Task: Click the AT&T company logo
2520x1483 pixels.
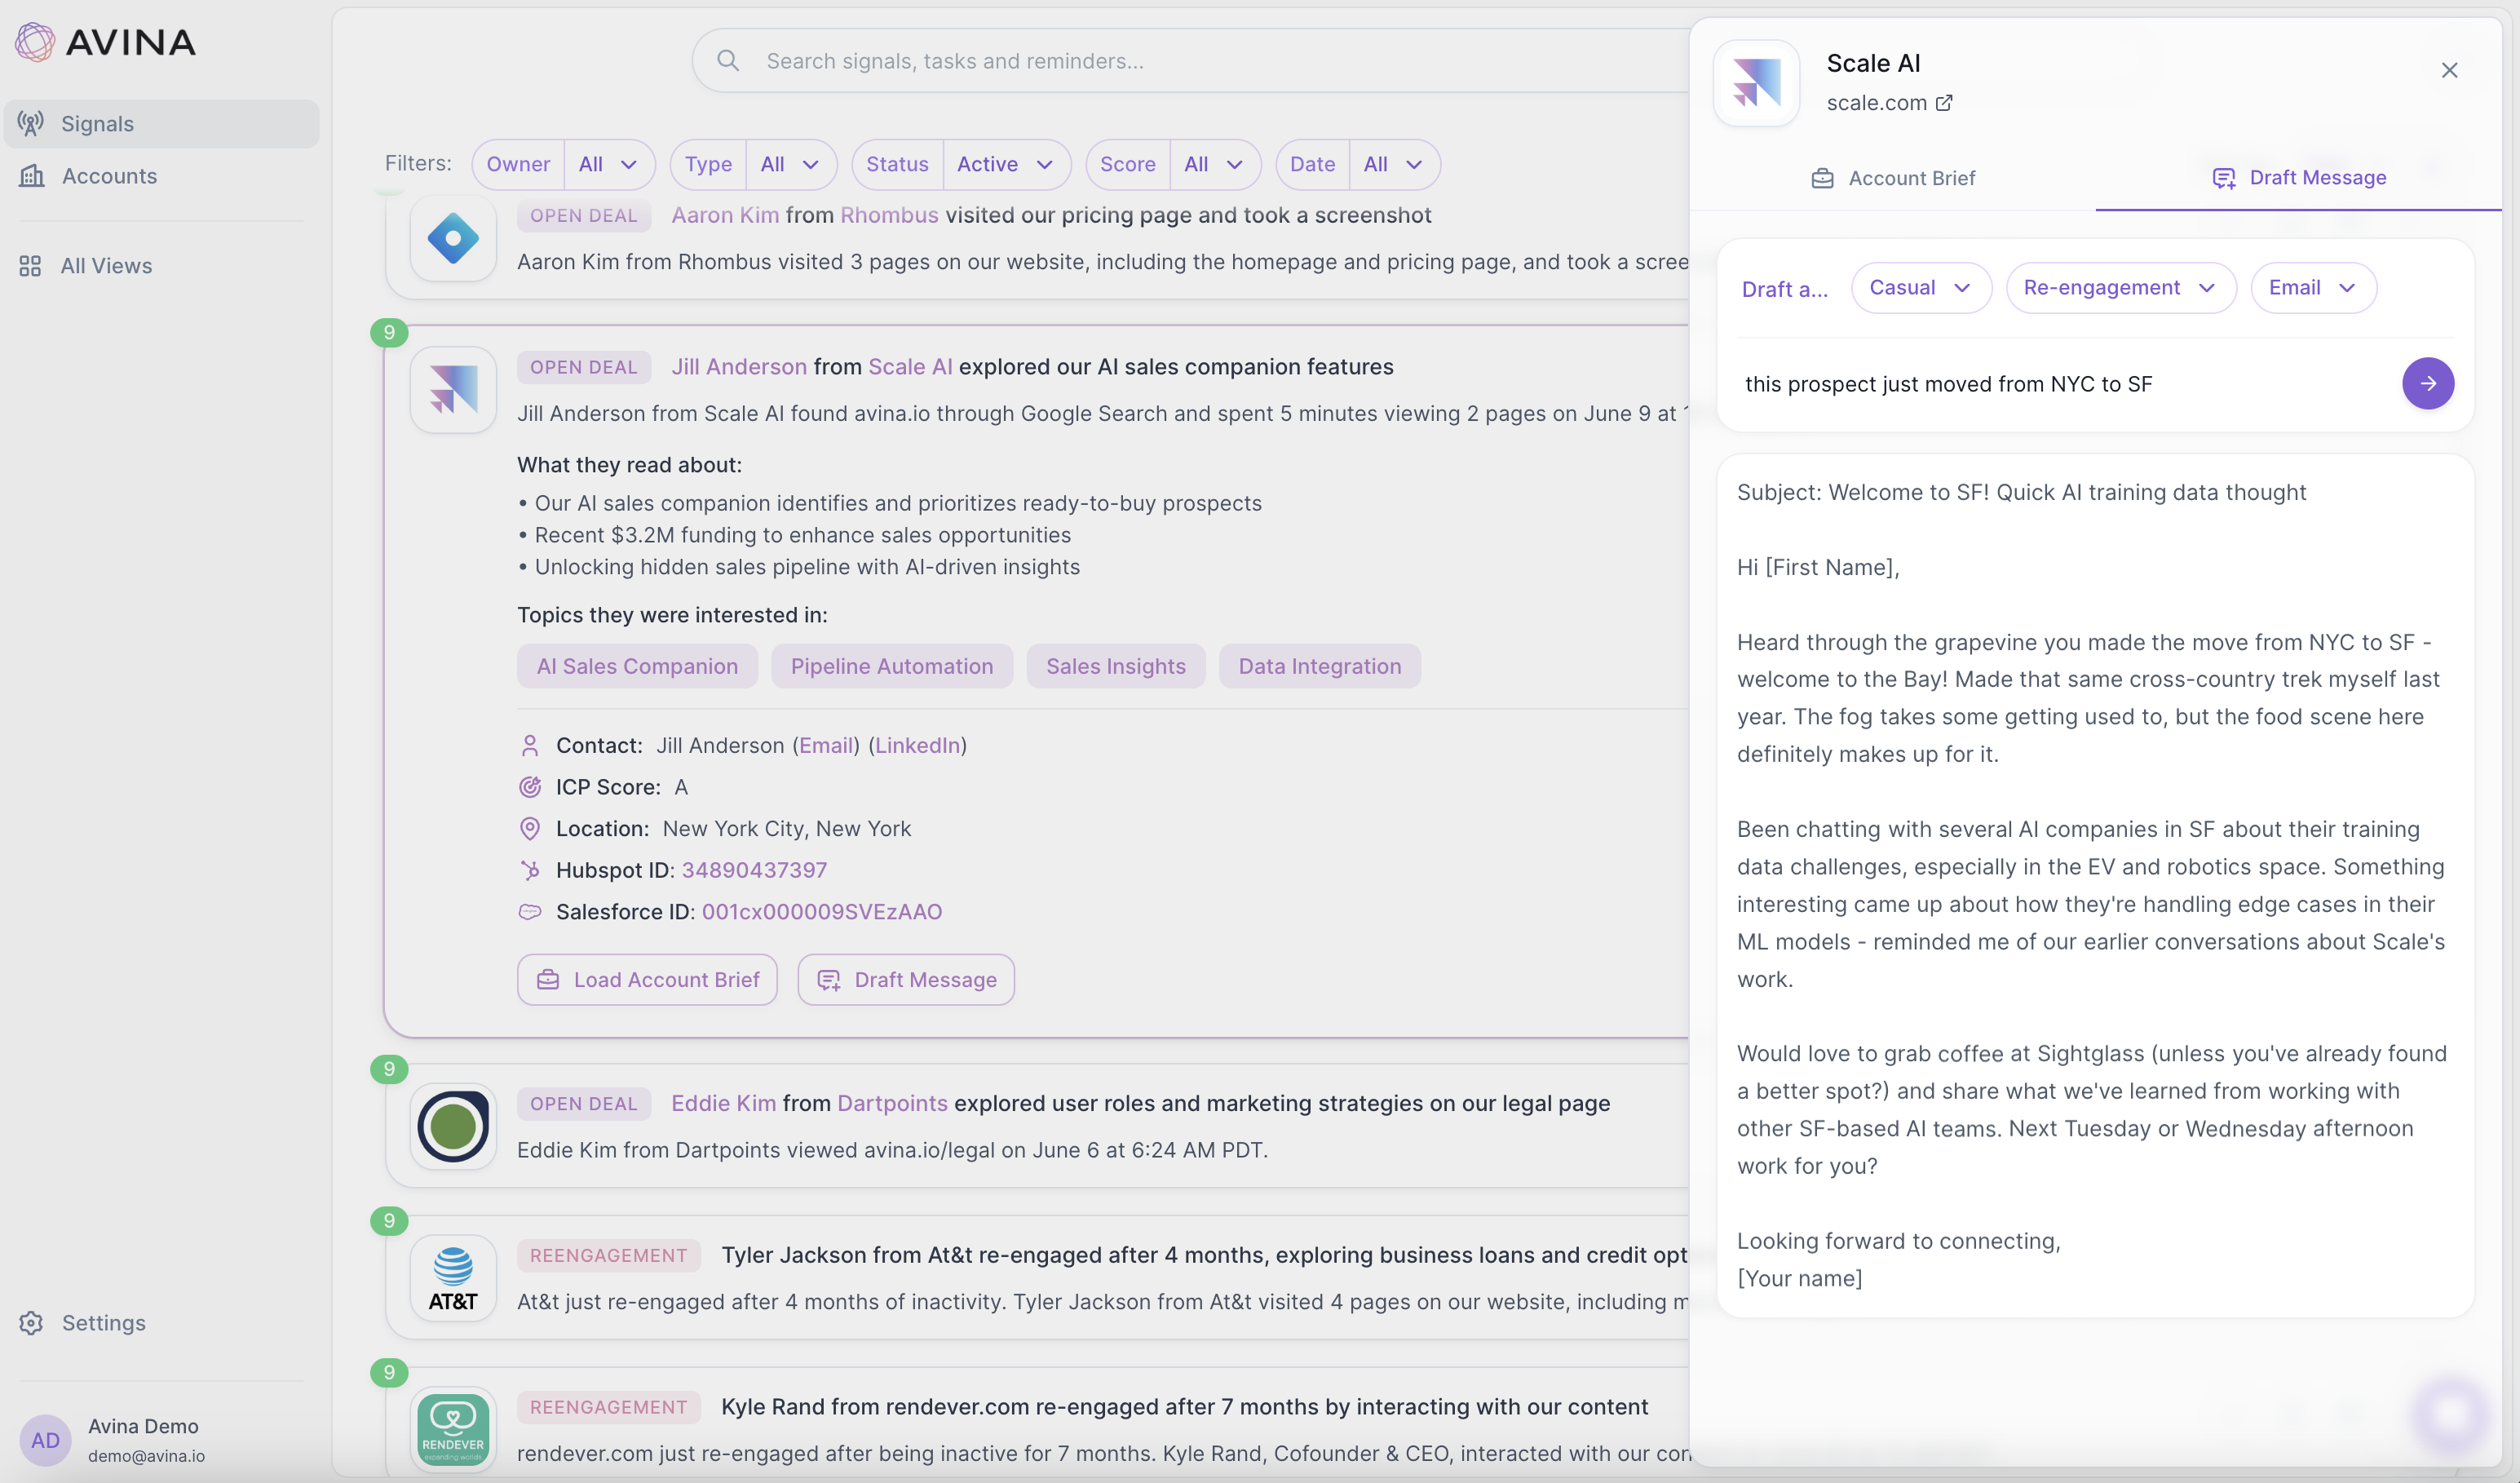Action: [x=453, y=1278]
